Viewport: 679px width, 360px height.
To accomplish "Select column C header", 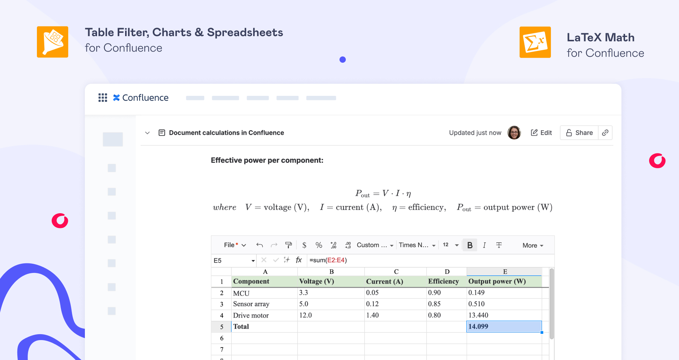I will coord(396,272).
